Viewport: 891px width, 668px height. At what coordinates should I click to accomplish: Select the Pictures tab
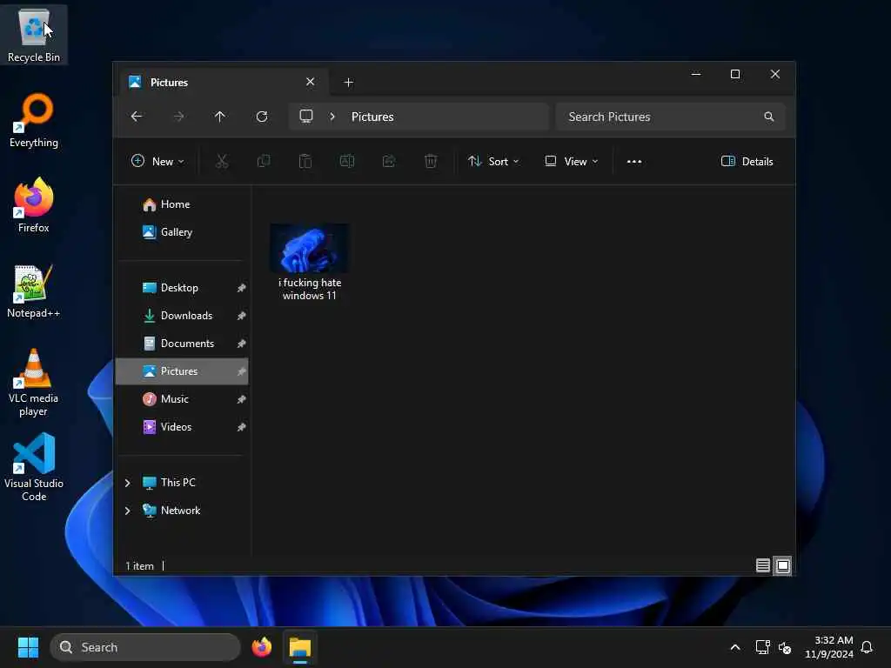224,83
